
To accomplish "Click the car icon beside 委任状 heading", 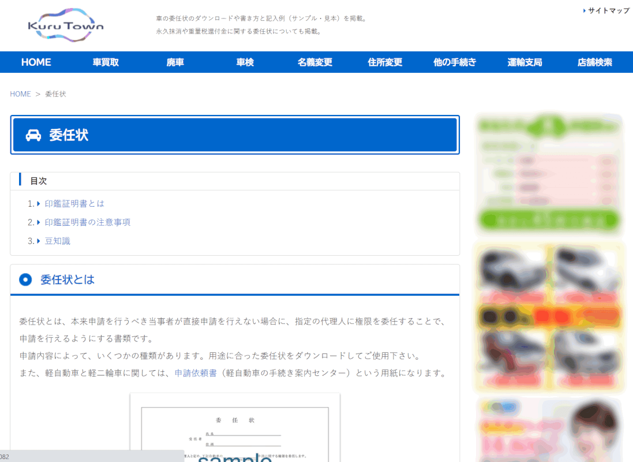I will click(x=33, y=135).
